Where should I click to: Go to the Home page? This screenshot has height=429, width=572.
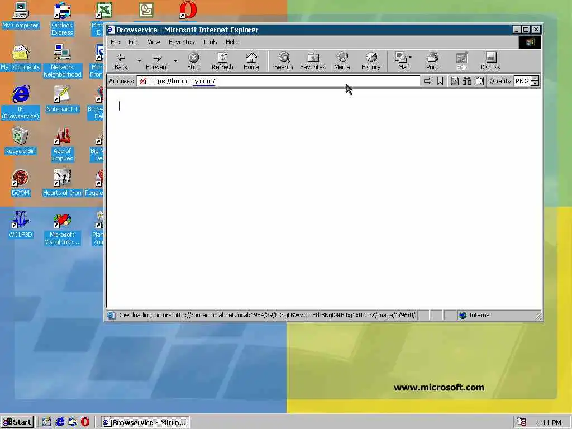[251, 61]
